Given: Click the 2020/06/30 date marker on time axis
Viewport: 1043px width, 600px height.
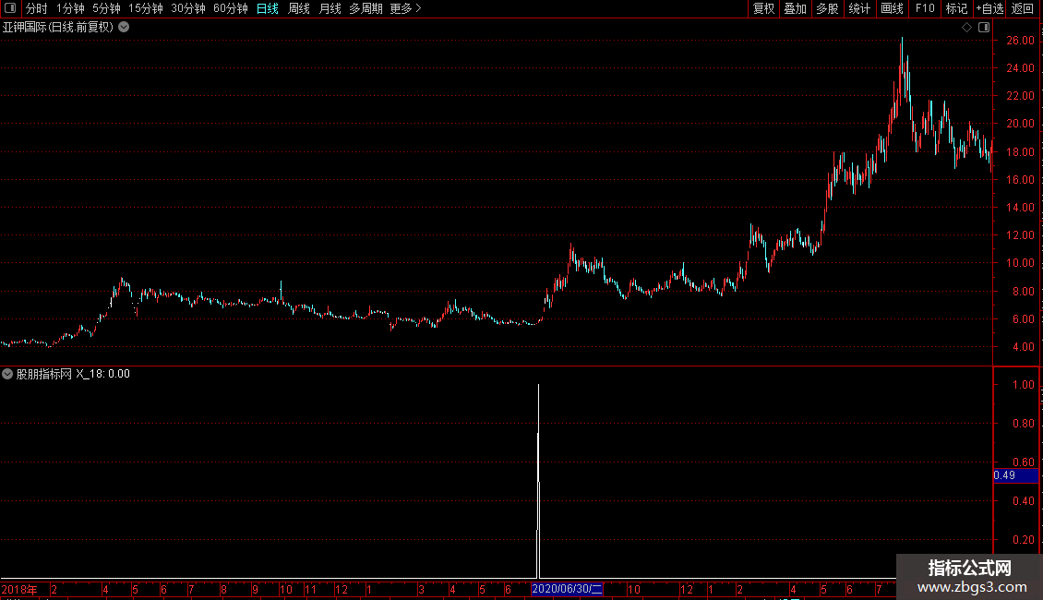Looking at the screenshot, I should (x=568, y=589).
